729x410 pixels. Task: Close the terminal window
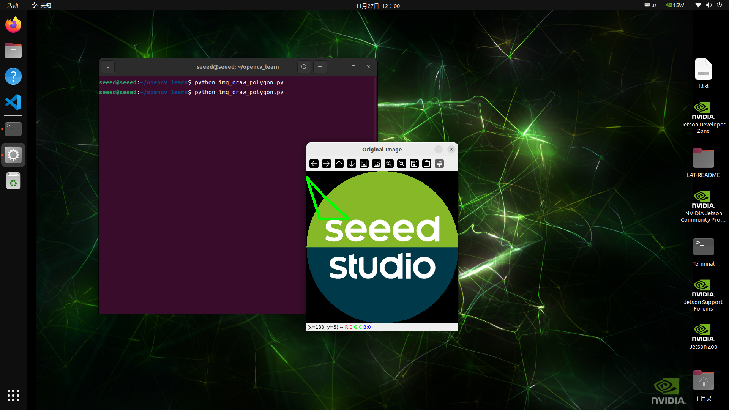[369, 67]
